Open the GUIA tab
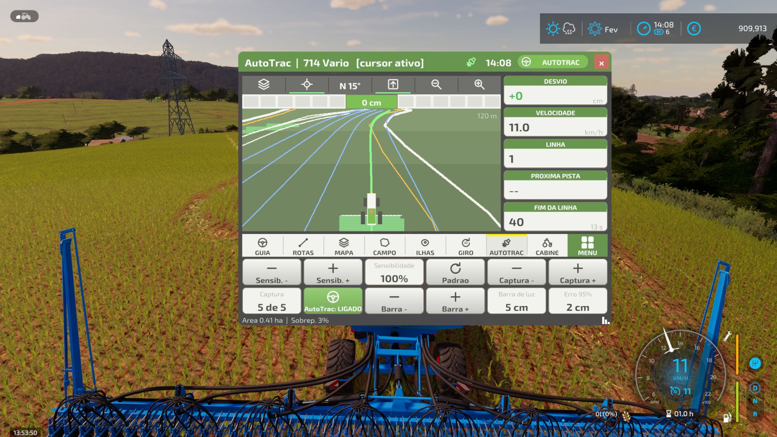This screenshot has height=437, width=777. click(x=262, y=246)
